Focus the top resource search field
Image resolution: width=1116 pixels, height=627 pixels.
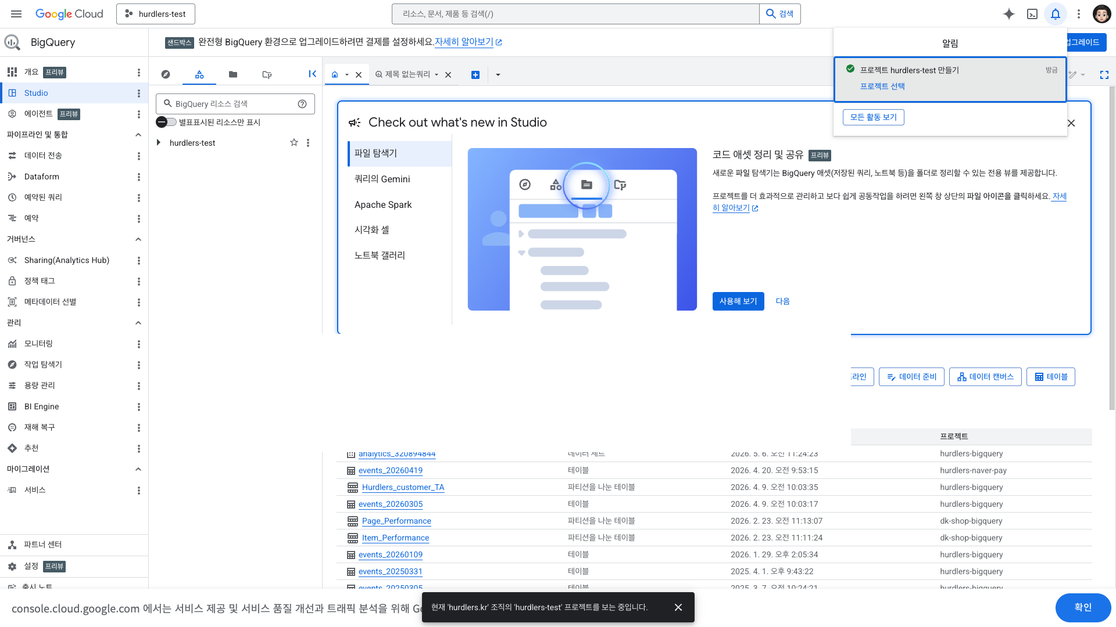pyautogui.click(x=575, y=14)
